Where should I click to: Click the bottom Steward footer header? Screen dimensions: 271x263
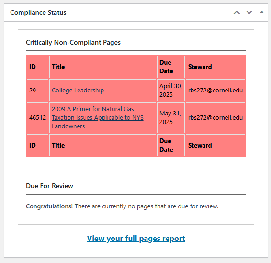tap(215, 145)
